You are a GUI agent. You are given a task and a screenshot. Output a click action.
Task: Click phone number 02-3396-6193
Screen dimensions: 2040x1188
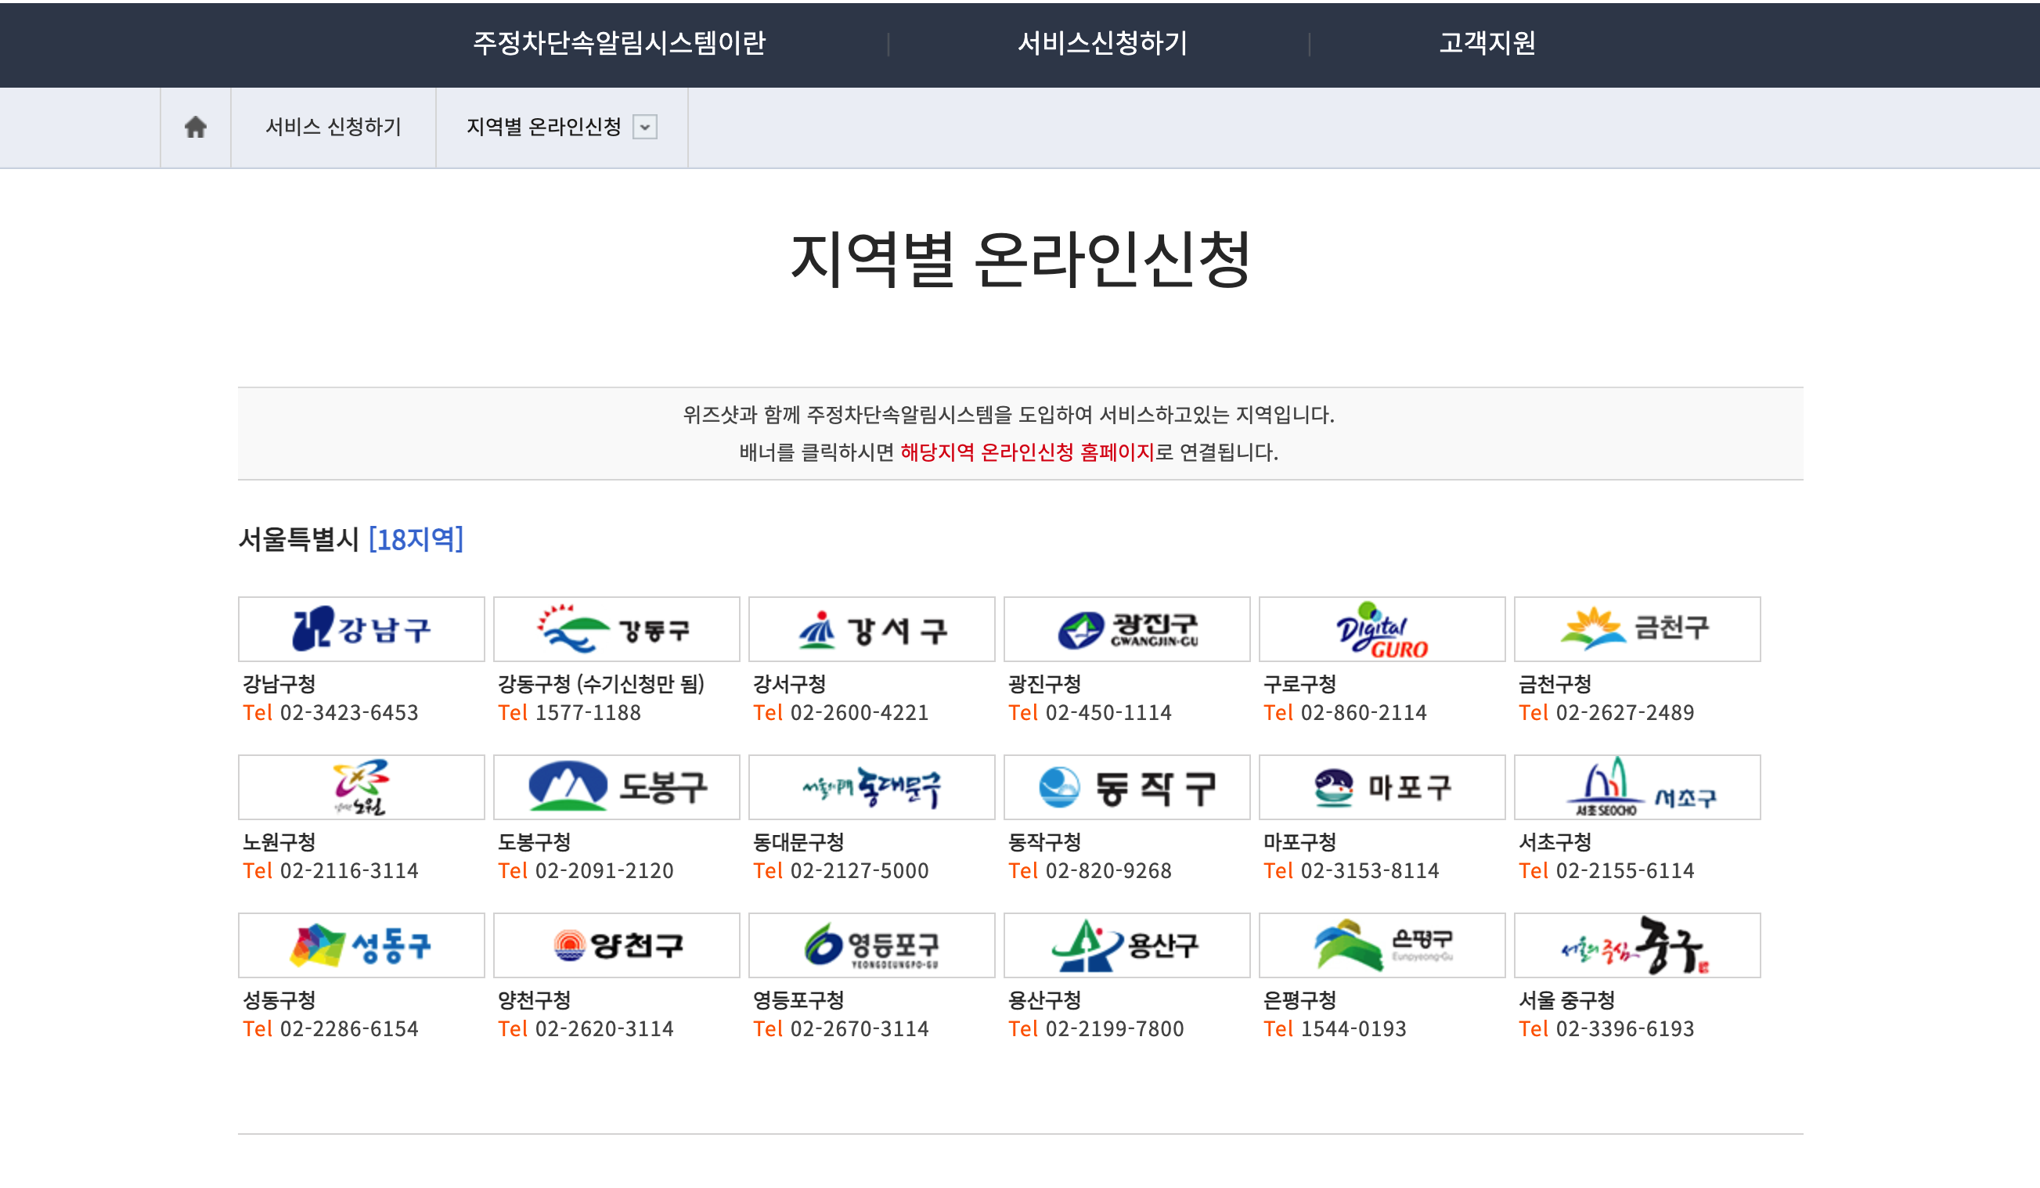click(x=1624, y=1028)
